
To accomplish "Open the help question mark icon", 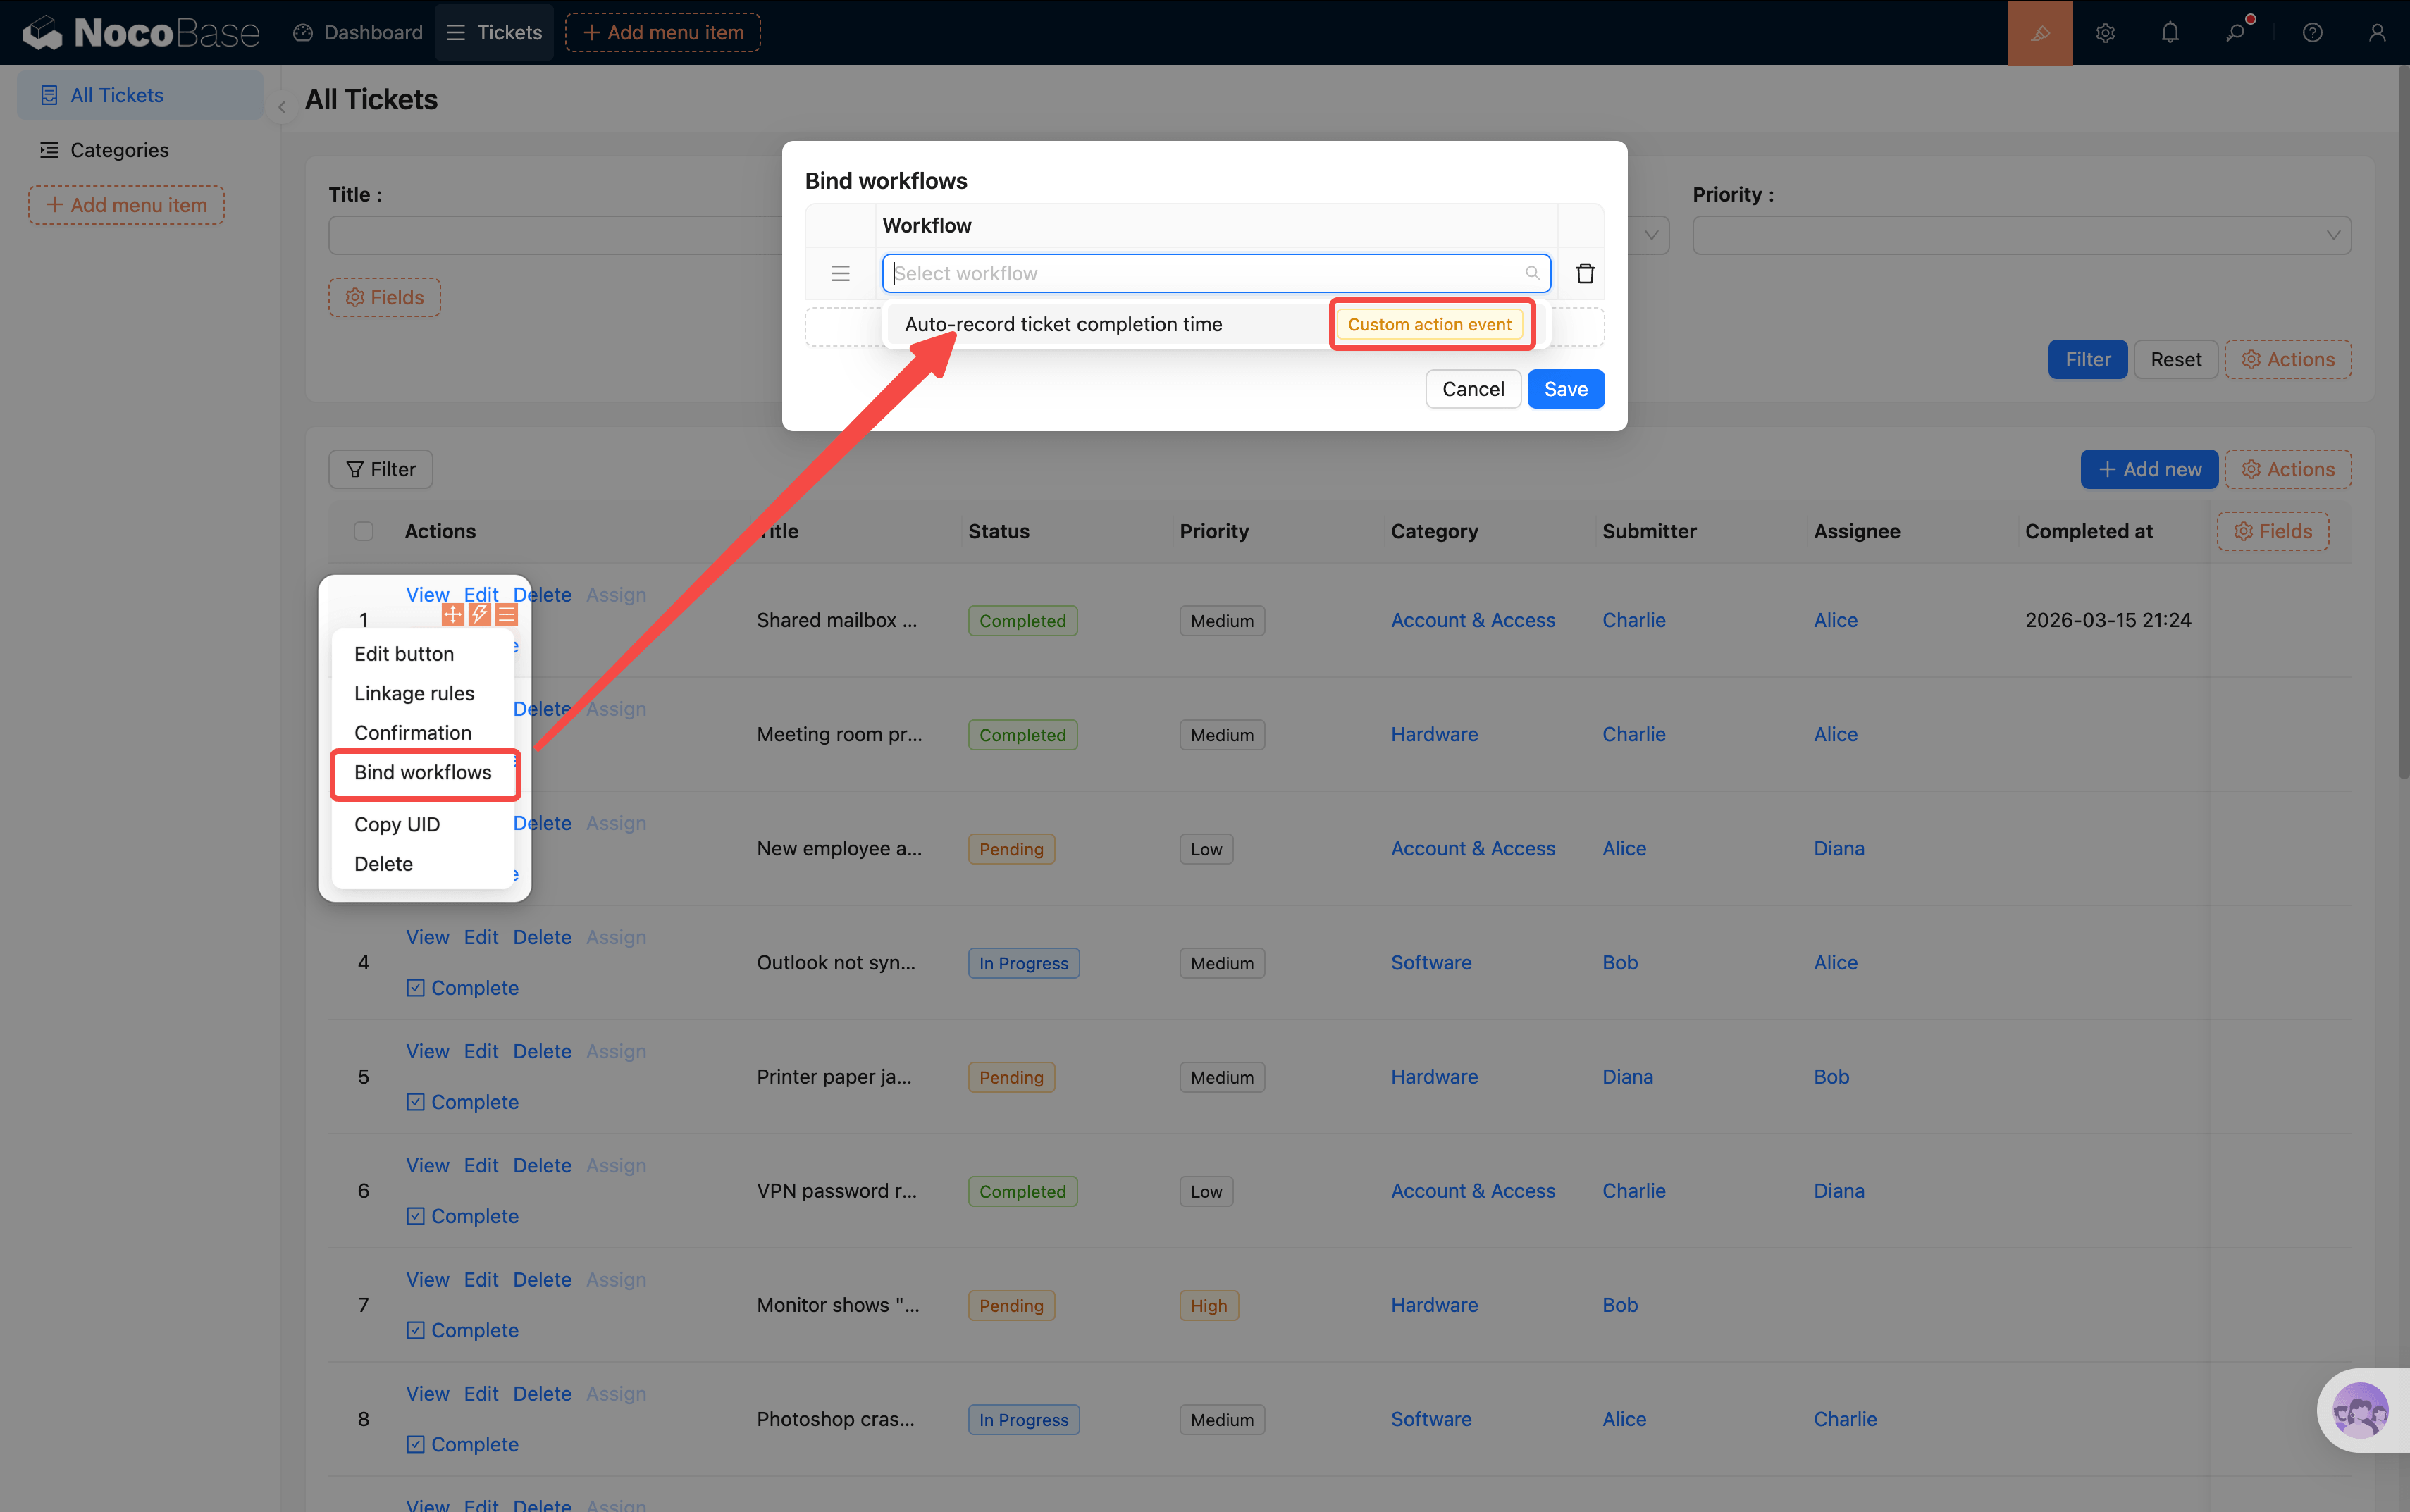I will coord(2312,33).
